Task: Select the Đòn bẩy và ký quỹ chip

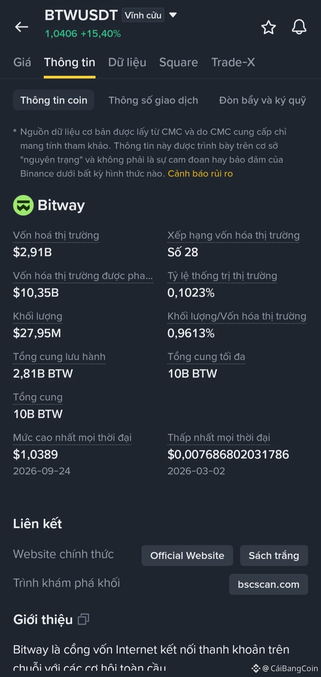Action: [x=262, y=100]
